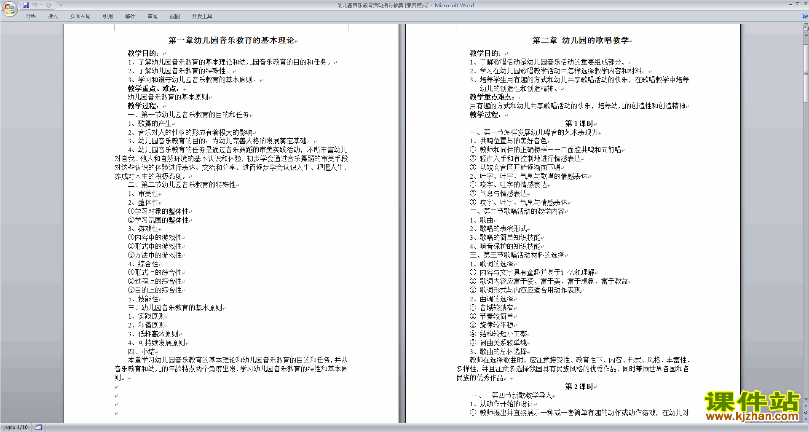Click the line 2、曲调的选择
The height and width of the screenshot is (432, 809).
tap(492, 299)
